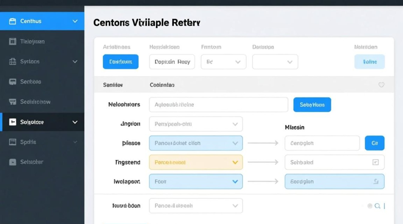Viewport: 403px width, 224px height.
Task: Open the Sedirhonew cart icon
Action: [x=12, y=102]
